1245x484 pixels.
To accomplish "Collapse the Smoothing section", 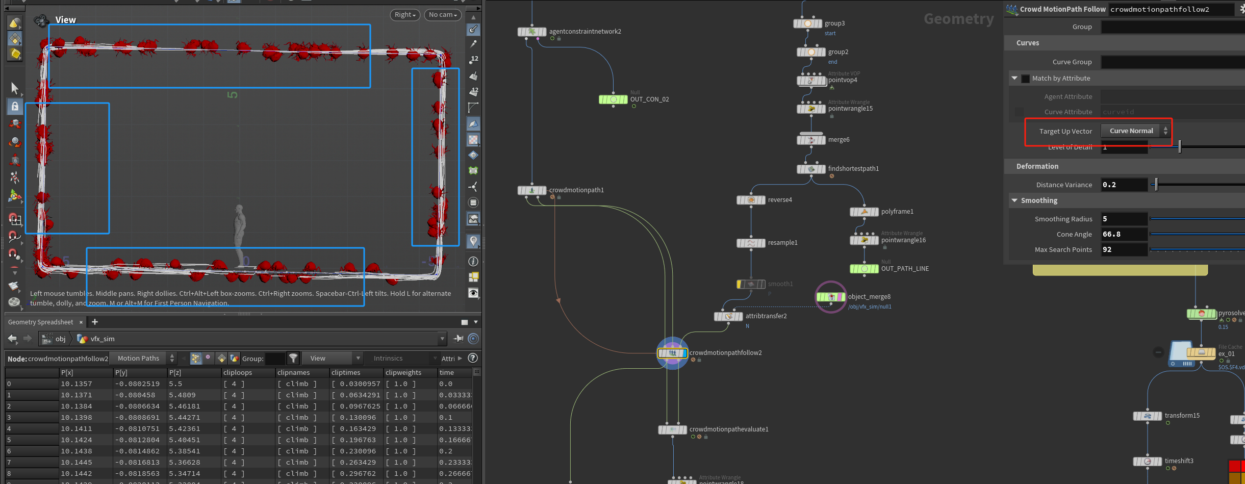I will pos(1014,200).
